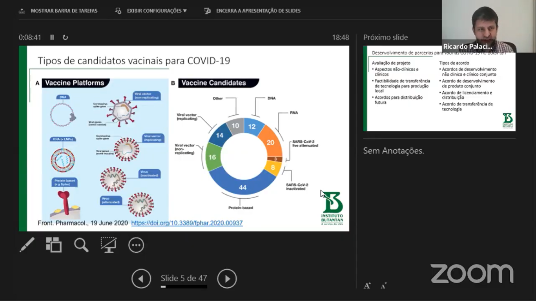Open the doi.org fphar.2020.00937 link
This screenshot has width=536, height=301.
tap(187, 223)
